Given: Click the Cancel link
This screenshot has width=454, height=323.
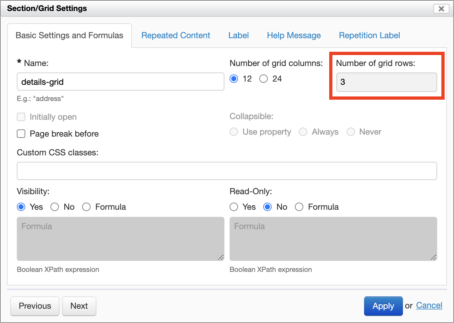Looking at the screenshot, I should tap(429, 305).
